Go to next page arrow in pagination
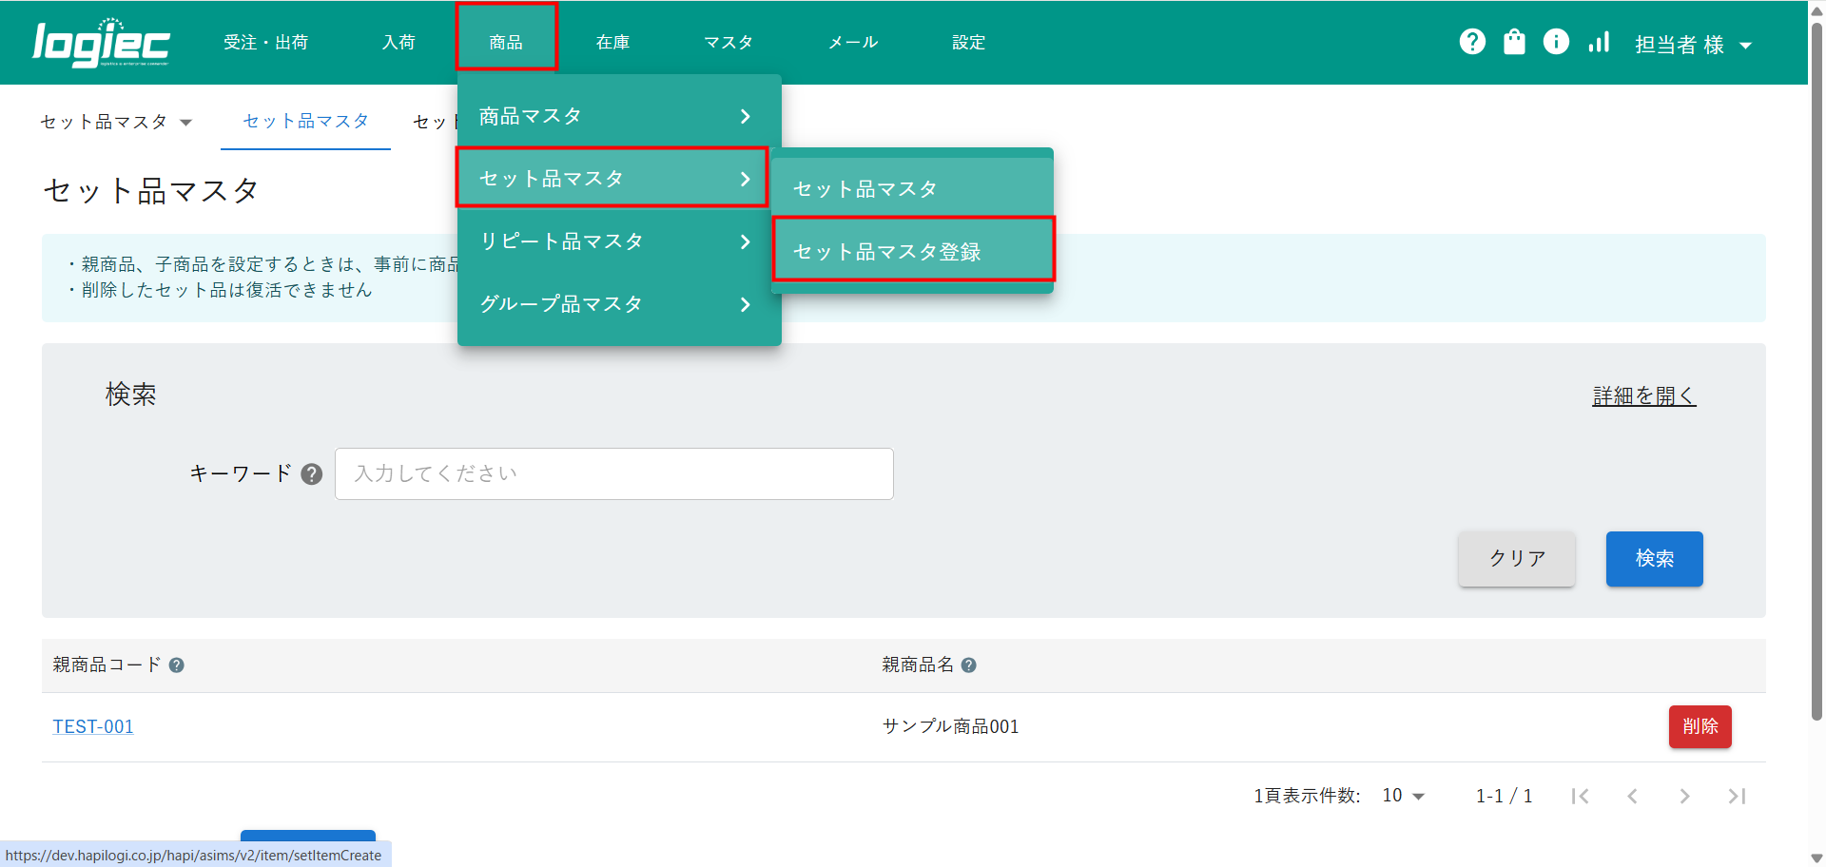The width and height of the screenshot is (1826, 867). click(x=1684, y=796)
